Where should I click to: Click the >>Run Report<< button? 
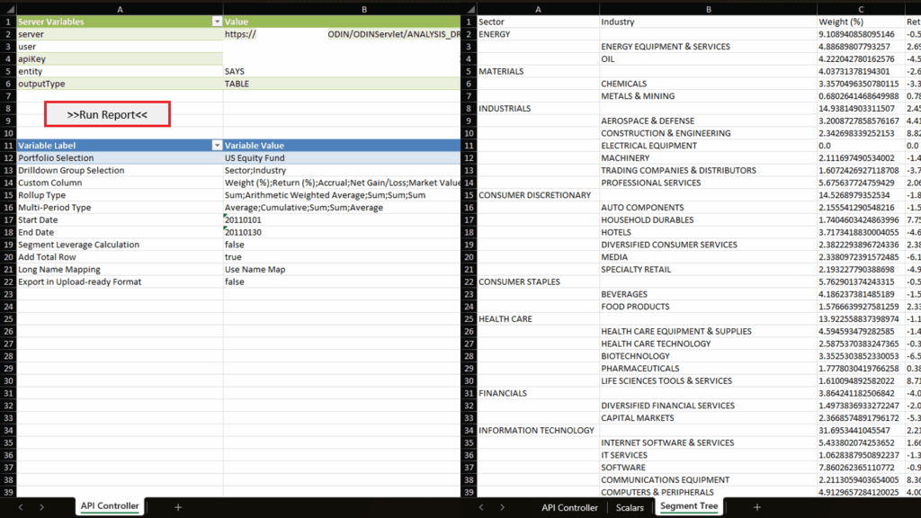[x=107, y=114]
